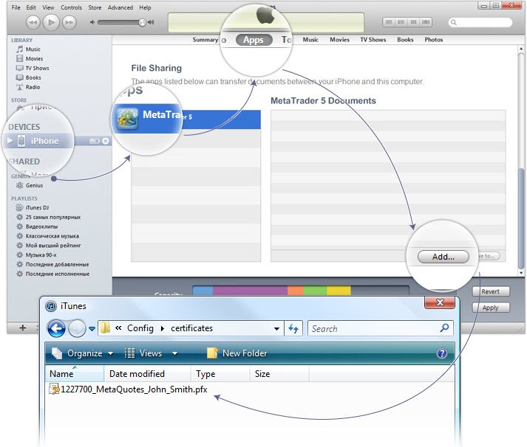Click the iPhone eject icon

(x=106, y=141)
